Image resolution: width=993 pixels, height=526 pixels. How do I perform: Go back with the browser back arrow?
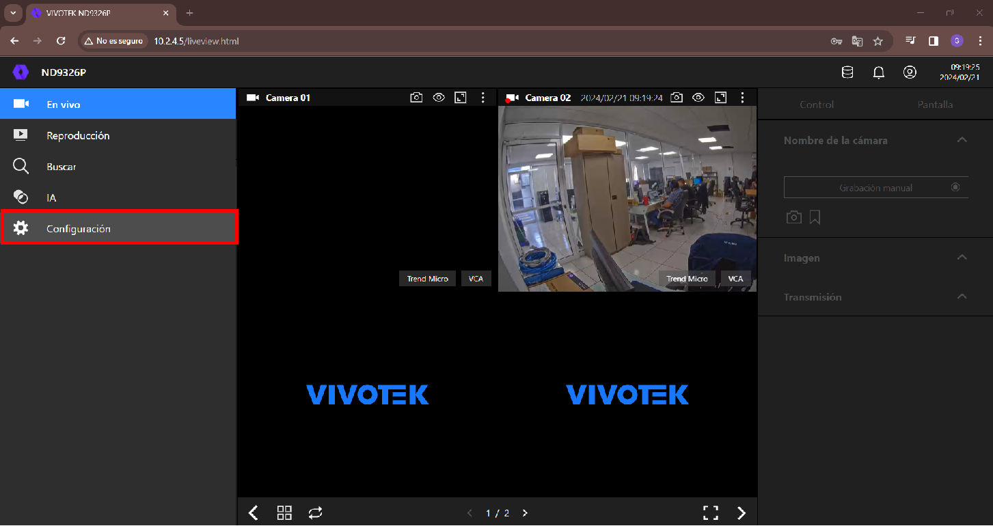click(x=14, y=41)
